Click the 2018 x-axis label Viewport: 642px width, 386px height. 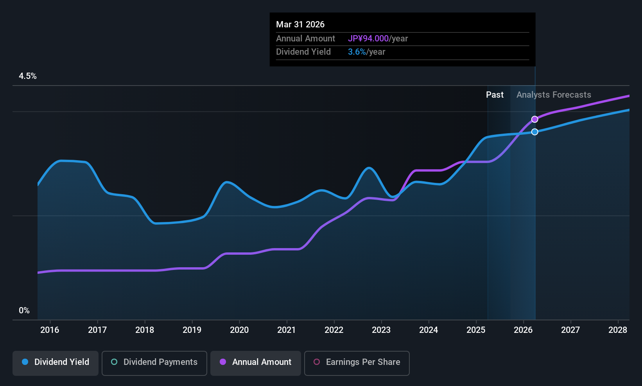[145, 330]
